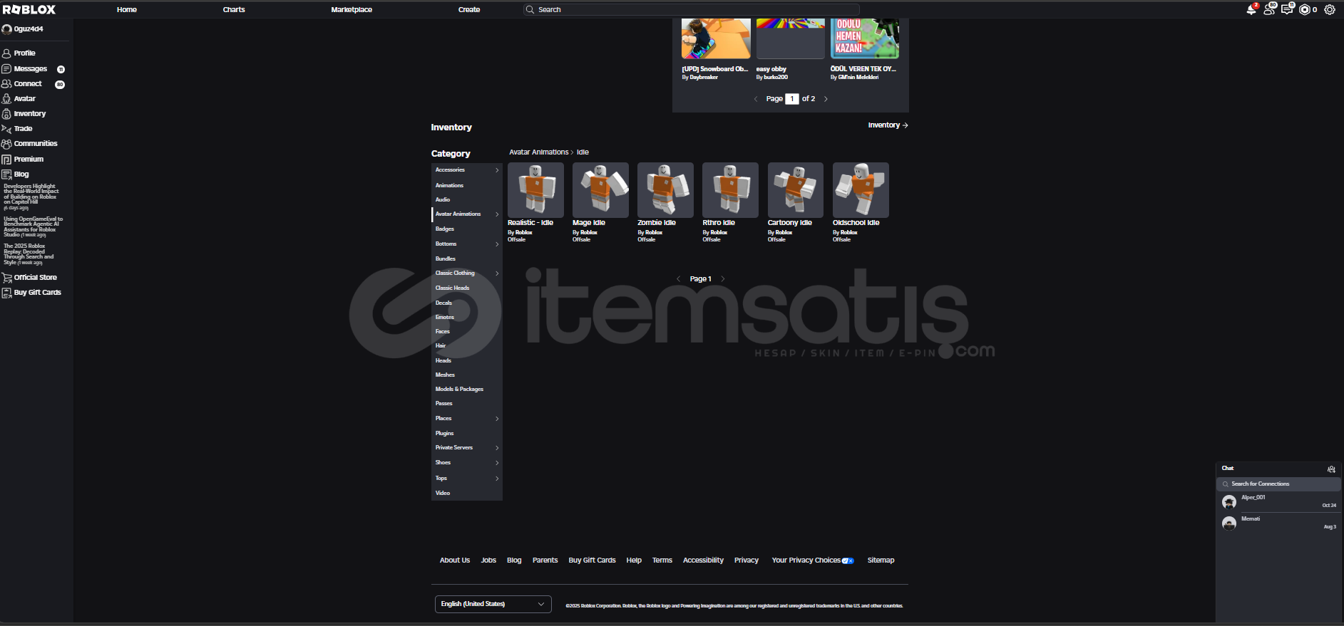1344x626 pixels.
Task: Open the English (United States) language dropdown
Action: (493, 604)
